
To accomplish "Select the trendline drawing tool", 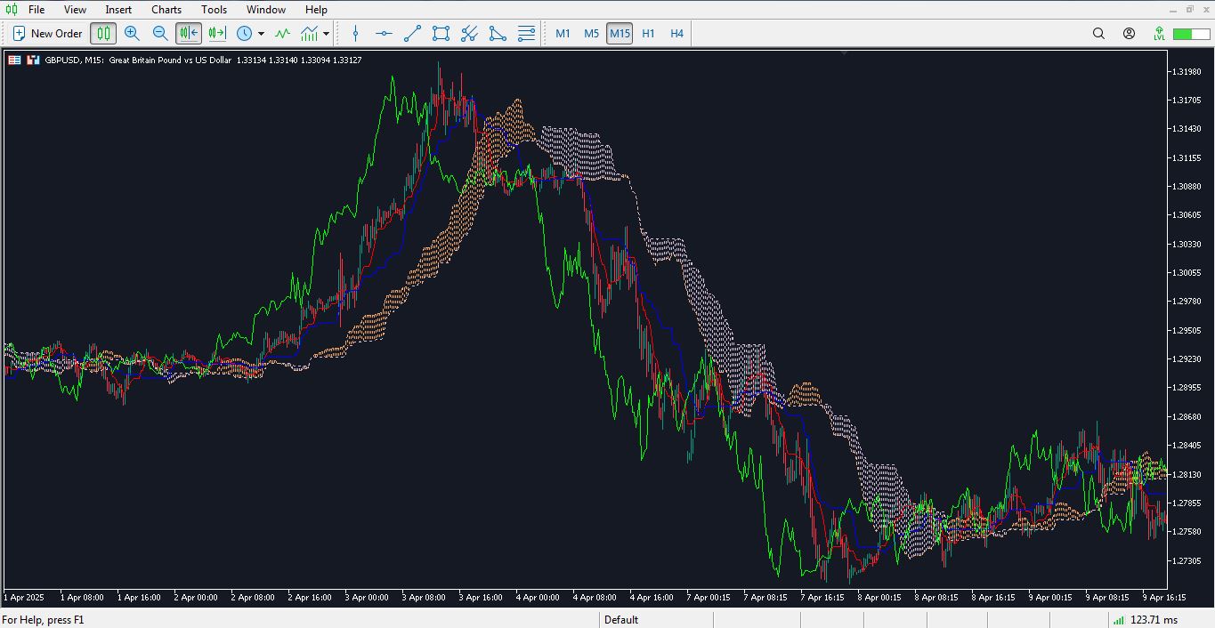I will pyautogui.click(x=412, y=34).
